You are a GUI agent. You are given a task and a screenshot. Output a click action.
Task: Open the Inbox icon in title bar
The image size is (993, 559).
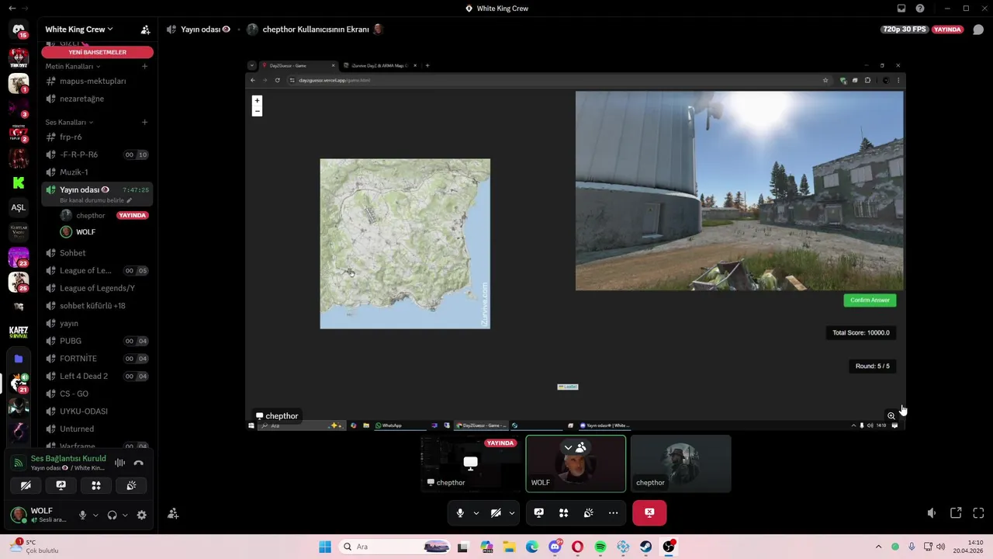coord(901,9)
